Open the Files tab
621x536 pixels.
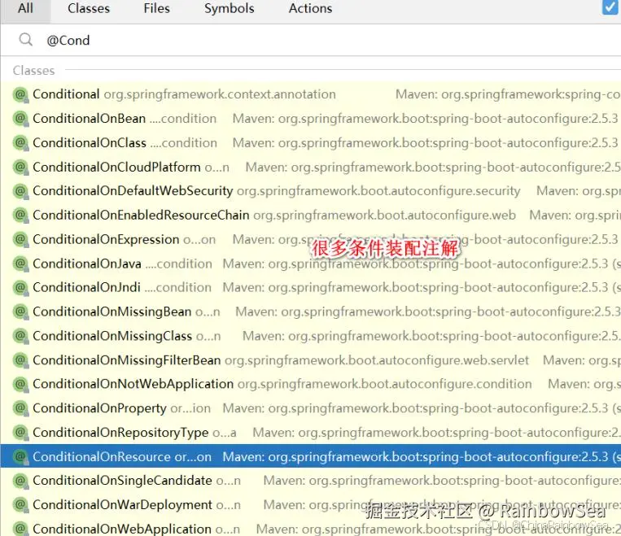click(x=156, y=8)
